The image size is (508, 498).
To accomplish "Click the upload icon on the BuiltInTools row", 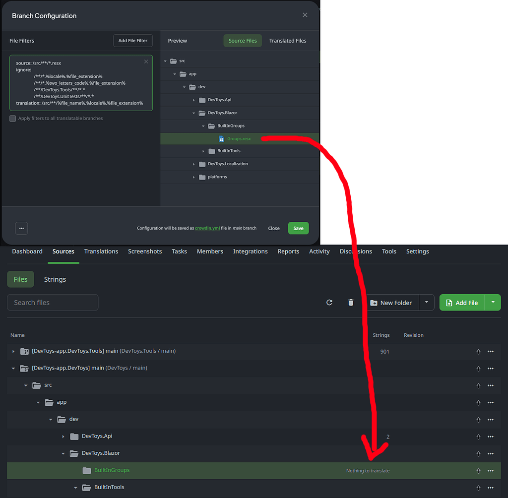I will (478, 487).
